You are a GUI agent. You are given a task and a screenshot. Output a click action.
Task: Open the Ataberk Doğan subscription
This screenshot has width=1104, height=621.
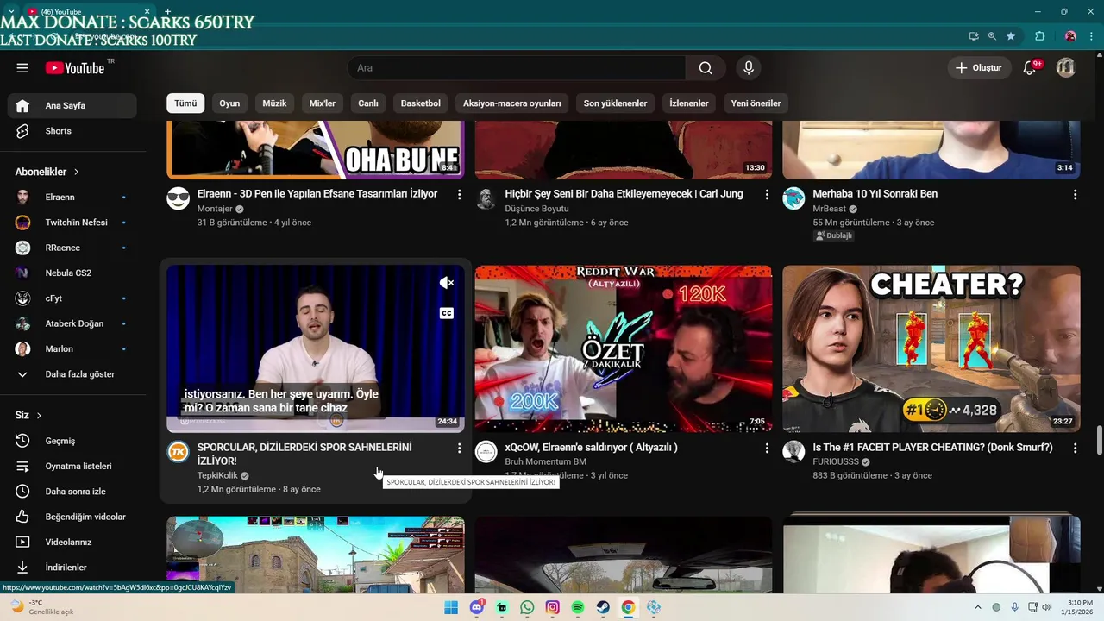72,323
